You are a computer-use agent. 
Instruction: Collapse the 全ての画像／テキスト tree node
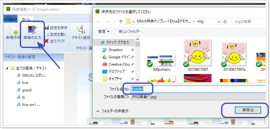(x=7, y=68)
